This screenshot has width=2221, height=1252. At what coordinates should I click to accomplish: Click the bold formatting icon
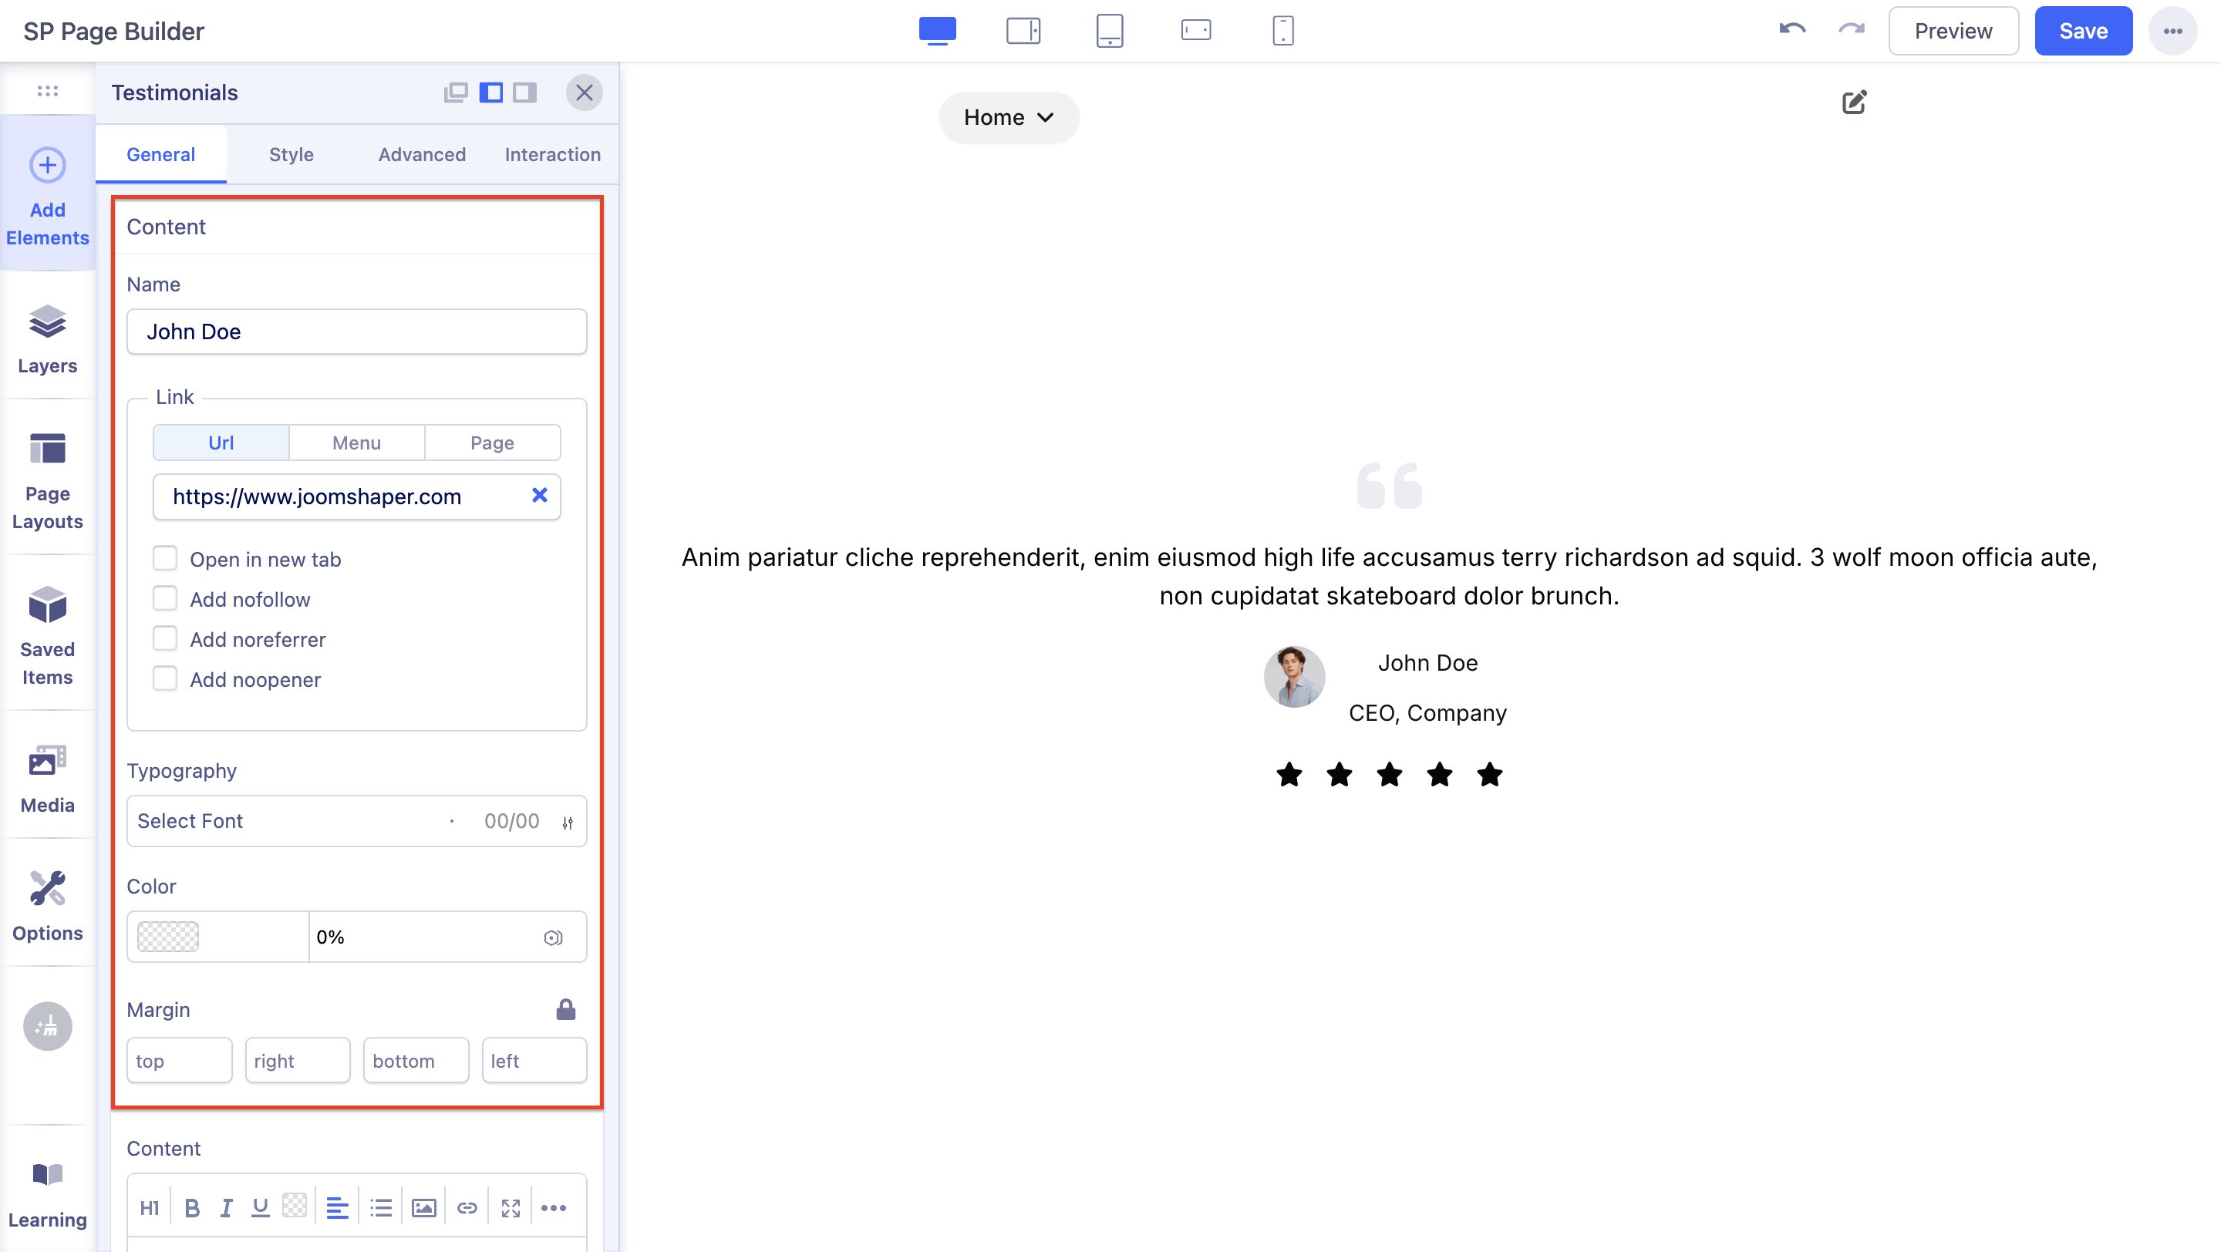tap(192, 1208)
